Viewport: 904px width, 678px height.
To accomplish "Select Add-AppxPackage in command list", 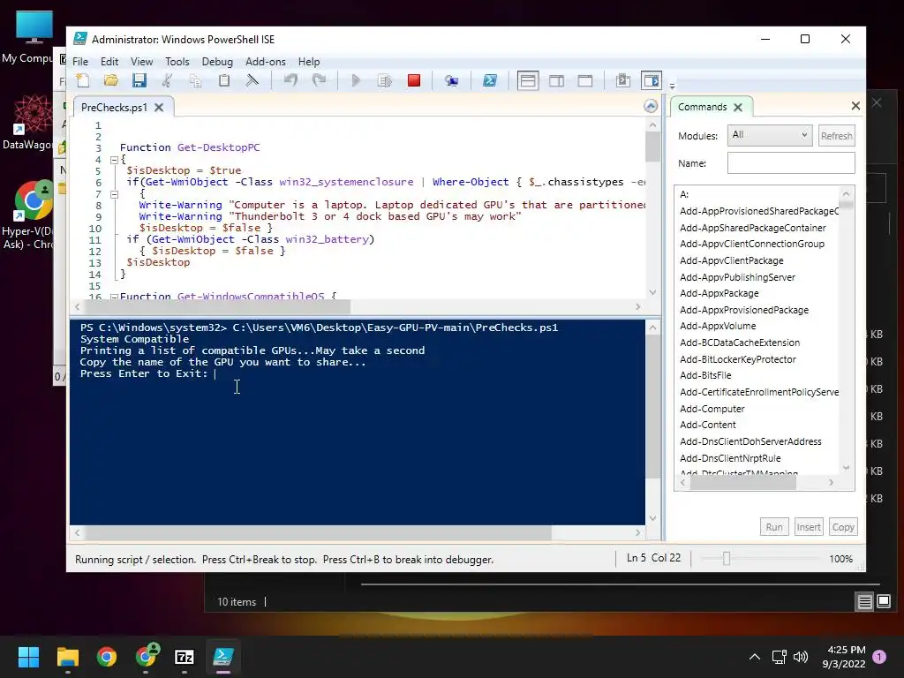I will pos(719,293).
